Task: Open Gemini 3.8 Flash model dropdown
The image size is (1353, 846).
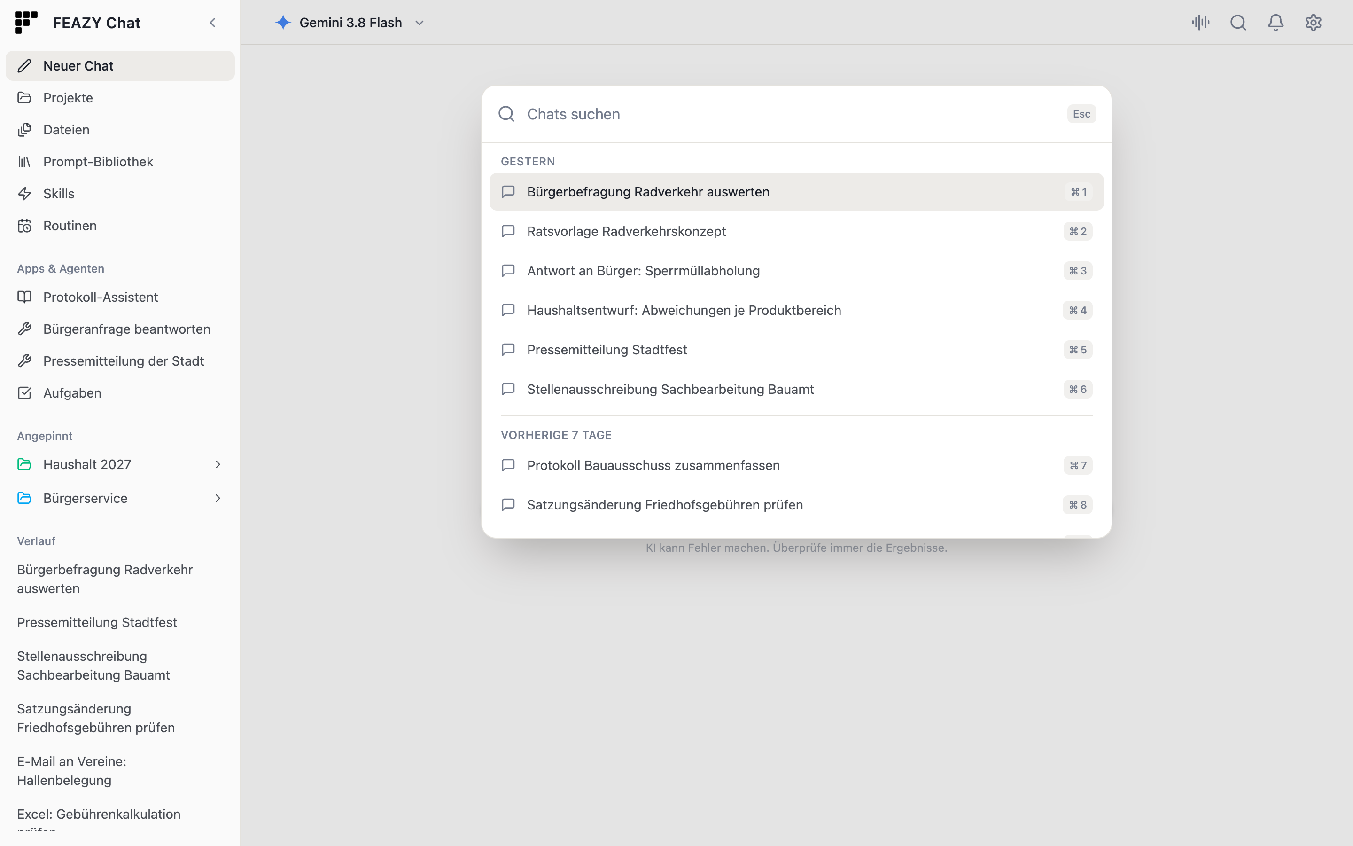Action: 350,23
